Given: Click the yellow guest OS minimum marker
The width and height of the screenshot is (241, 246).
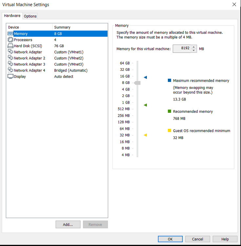Looking at the screenshot, I should (145, 135).
